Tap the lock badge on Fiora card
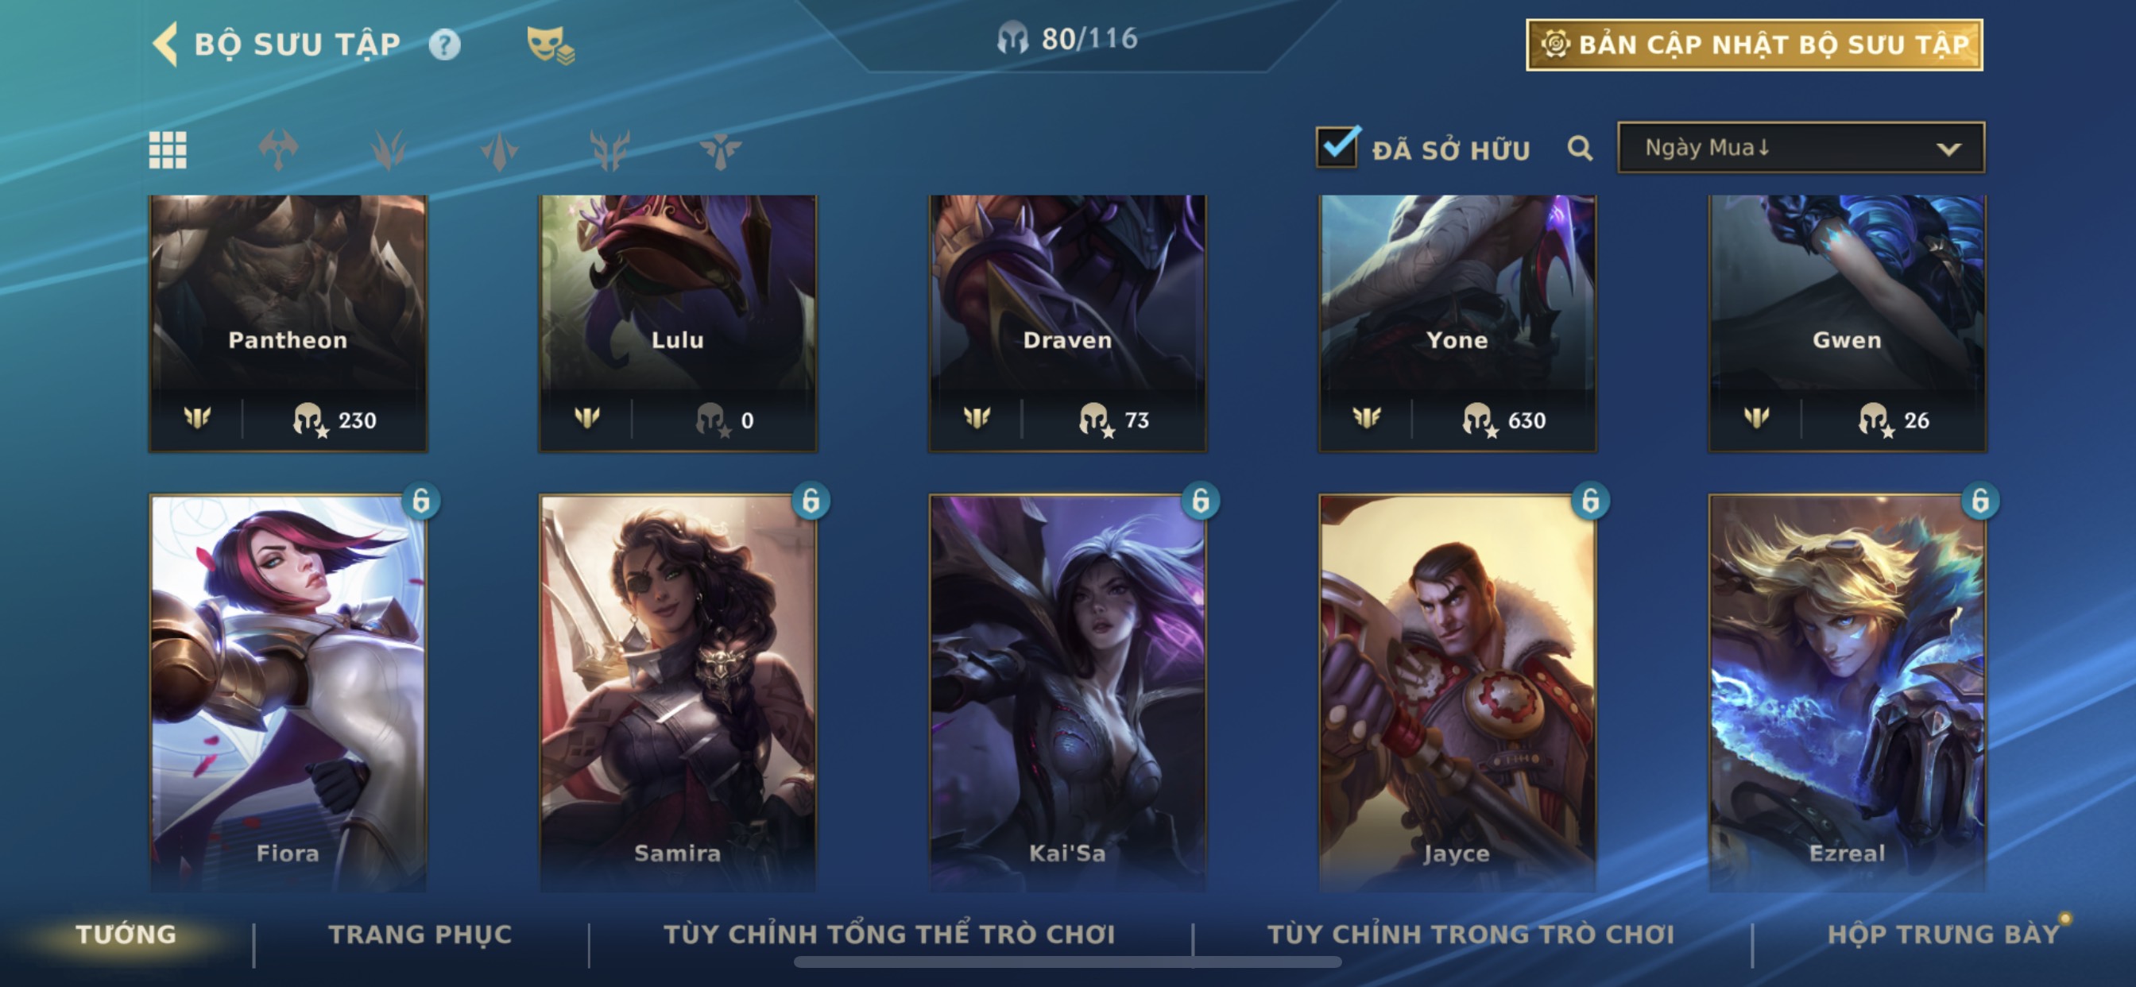Screen dimensions: 2136x987 pos(421,500)
